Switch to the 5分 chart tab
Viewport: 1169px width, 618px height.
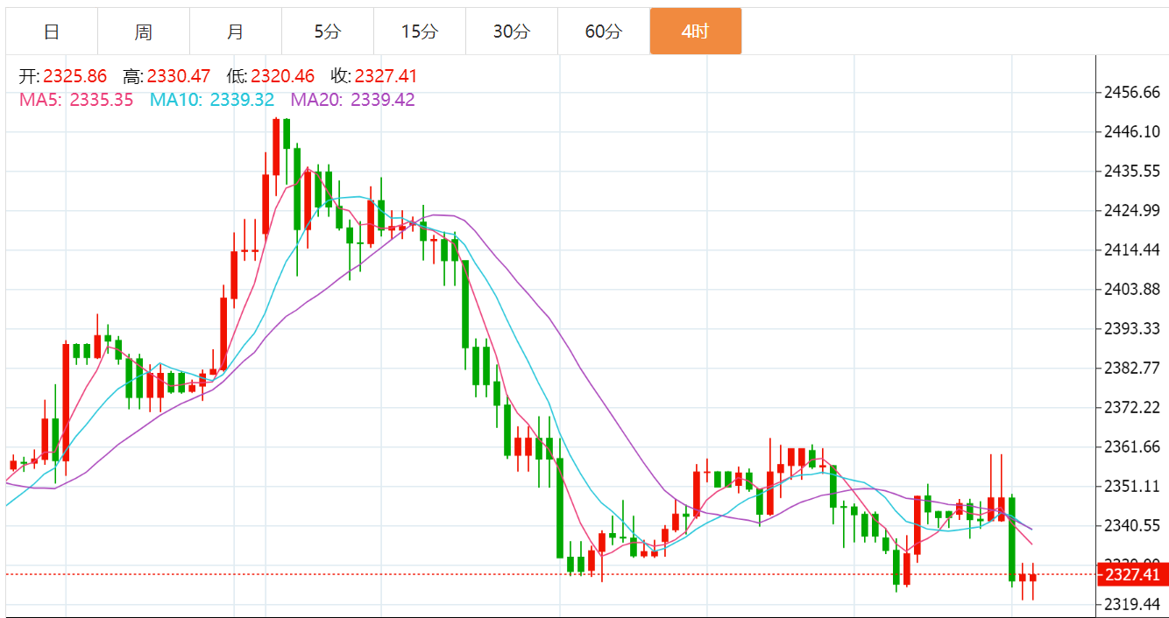click(328, 32)
